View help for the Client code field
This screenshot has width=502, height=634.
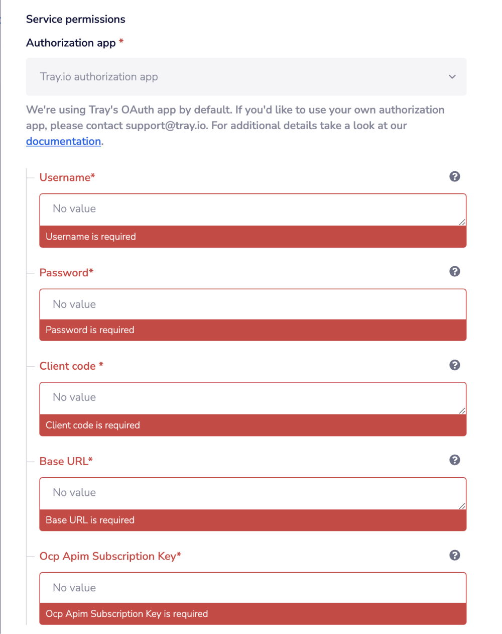pyautogui.click(x=455, y=365)
